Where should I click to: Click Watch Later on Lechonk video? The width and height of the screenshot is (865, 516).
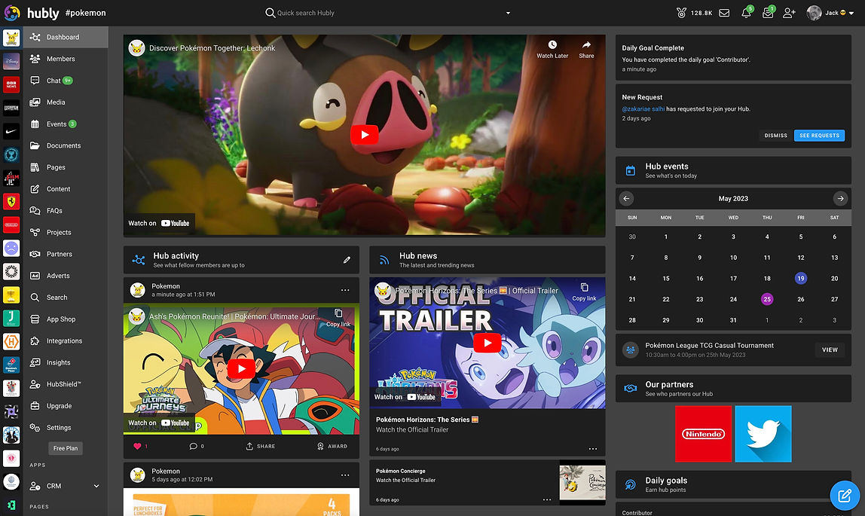(552, 49)
